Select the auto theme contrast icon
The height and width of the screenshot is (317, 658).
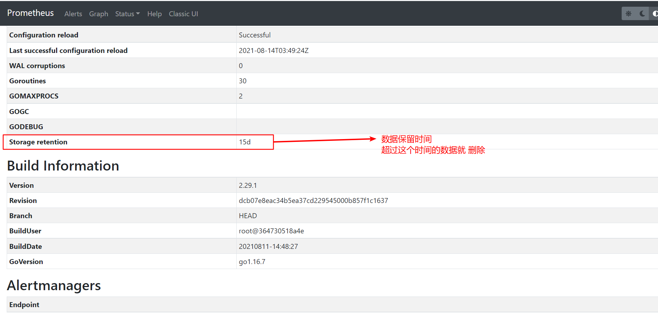pyautogui.click(x=654, y=14)
